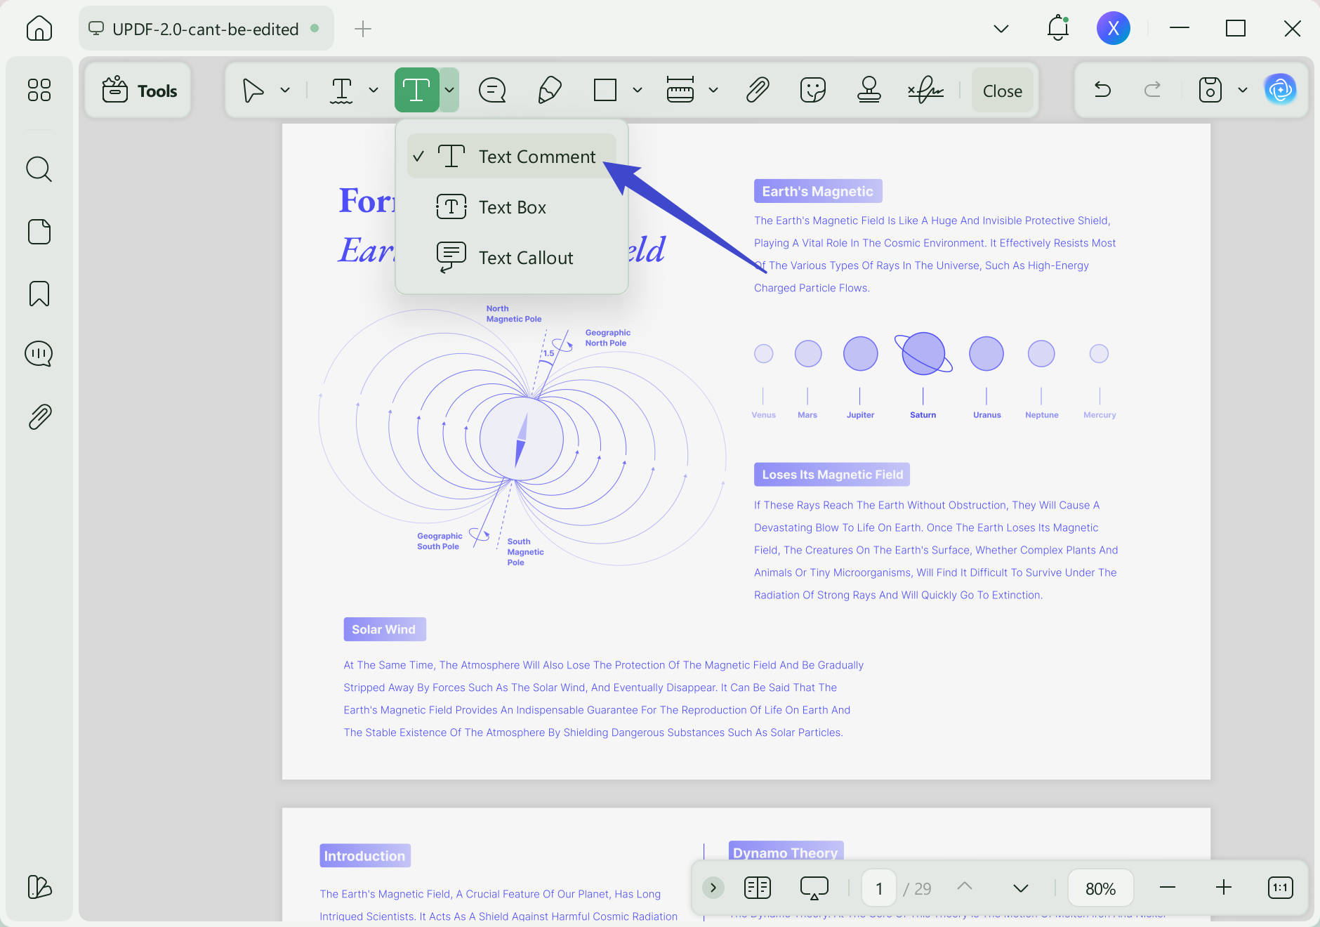Expand the cursor tool dropdown arrow
This screenshot has width=1320, height=927.
pos(284,90)
